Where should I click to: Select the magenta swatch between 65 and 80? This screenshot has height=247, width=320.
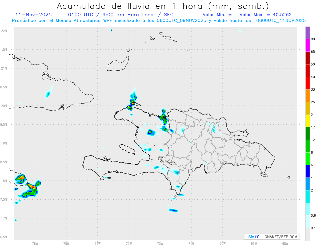point(307,45)
